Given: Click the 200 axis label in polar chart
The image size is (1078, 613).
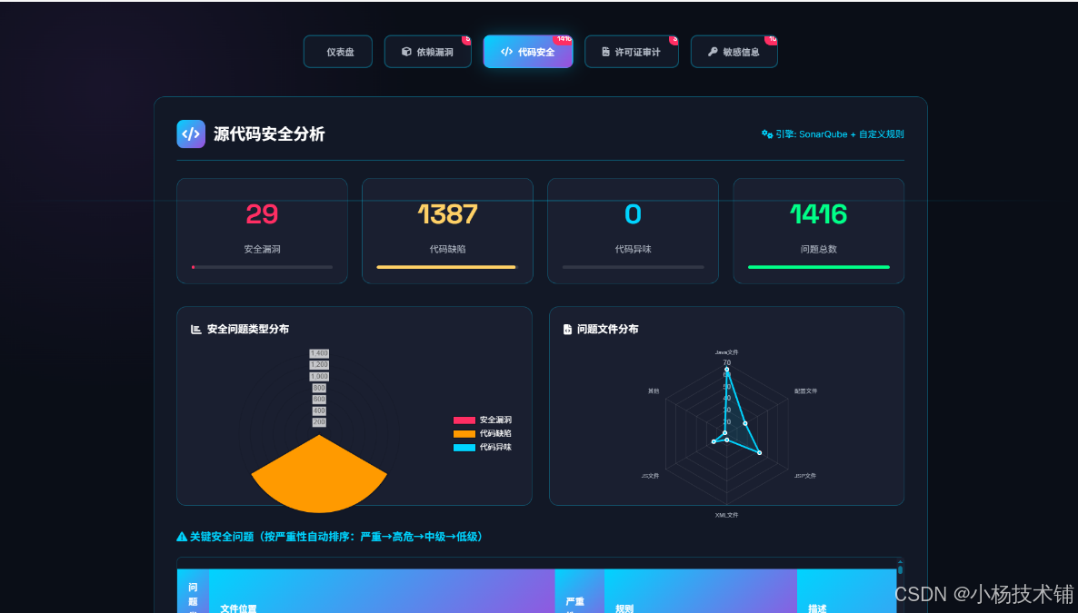Looking at the screenshot, I should 319,422.
